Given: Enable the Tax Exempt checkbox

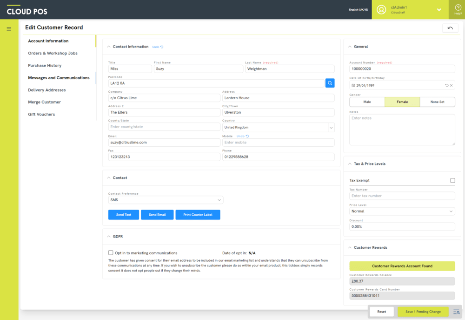Looking at the screenshot, I should [x=452, y=180].
